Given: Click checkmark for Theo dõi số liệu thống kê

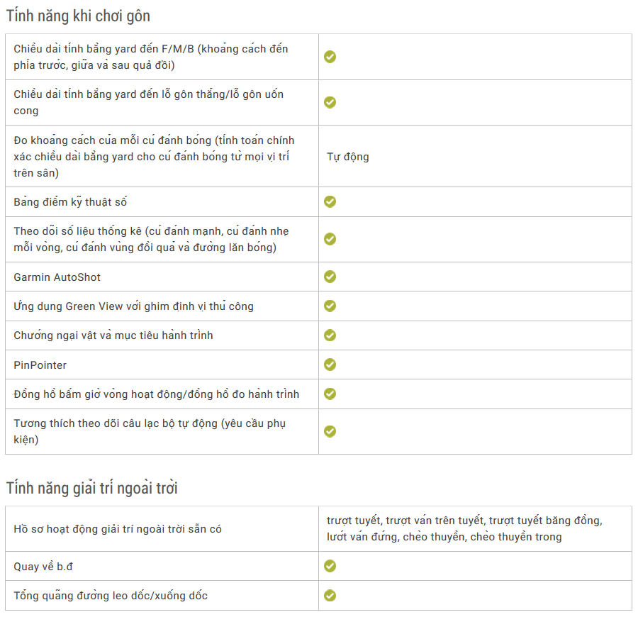Looking at the screenshot, I should 330,239.
